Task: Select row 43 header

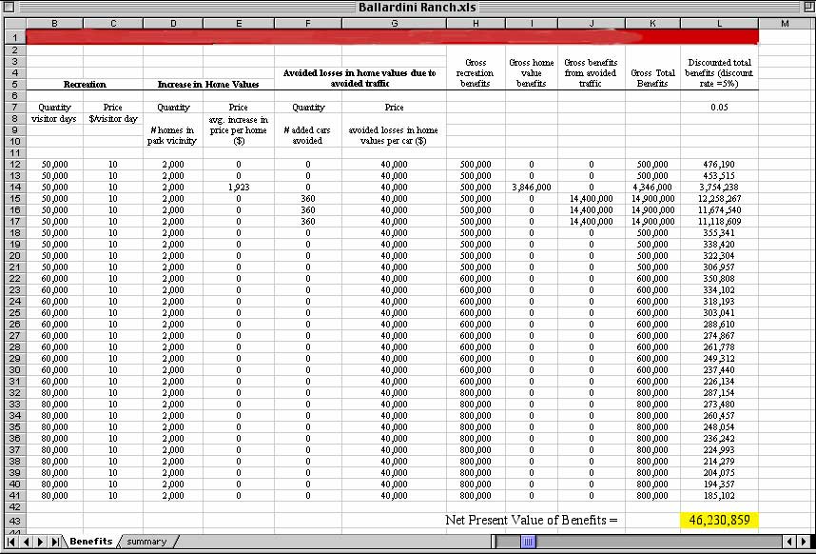Action: point(13,520)
